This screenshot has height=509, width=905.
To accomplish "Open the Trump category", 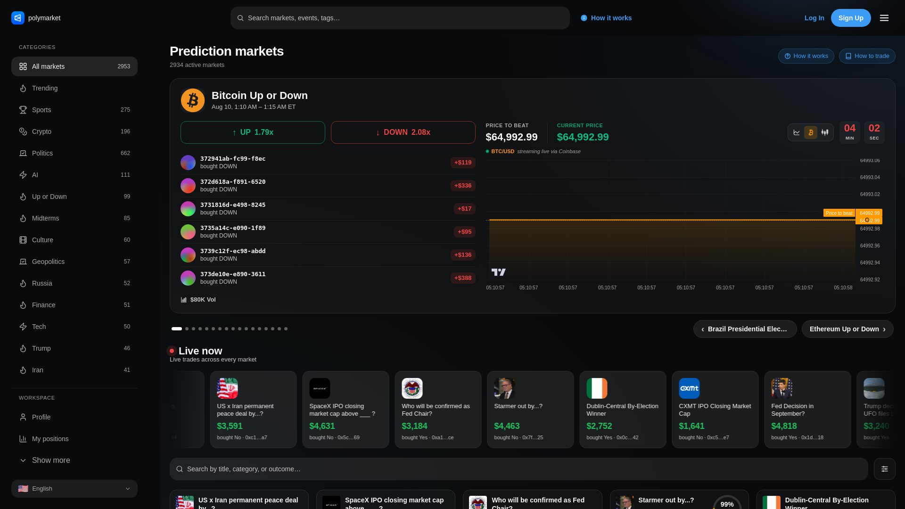I will [x=74, y=348].
